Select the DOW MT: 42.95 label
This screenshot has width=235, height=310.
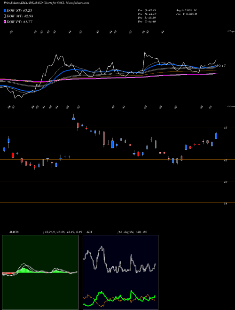click(20, 16)
